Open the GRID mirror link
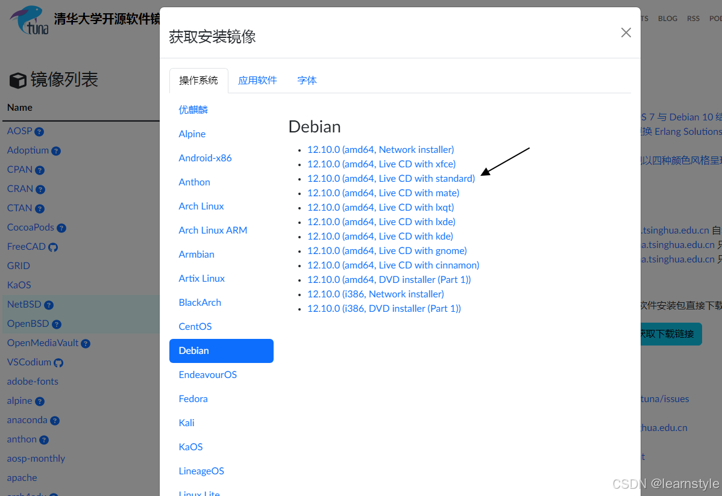 [19, 266]
